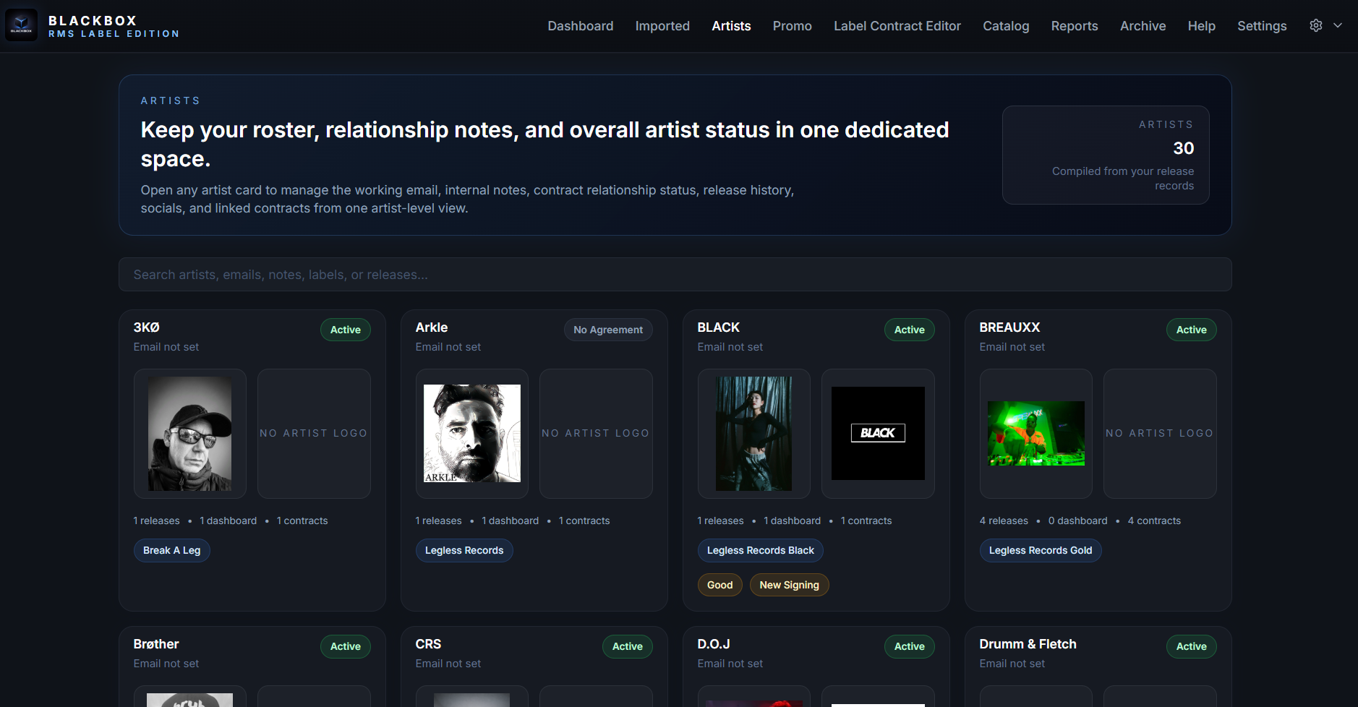Switch to the Dashboard tab
The height and width of the screenshot is (707, 1358).
pos(580,25)
